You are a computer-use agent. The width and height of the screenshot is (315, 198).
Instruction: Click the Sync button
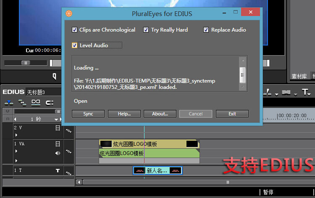tap(88, 114)
